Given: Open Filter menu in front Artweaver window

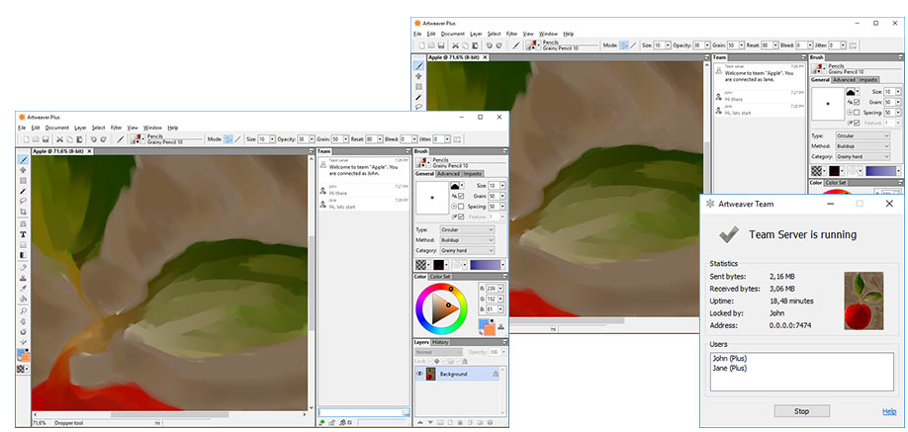Looking at the screenshot, I should tap(117, 128).
